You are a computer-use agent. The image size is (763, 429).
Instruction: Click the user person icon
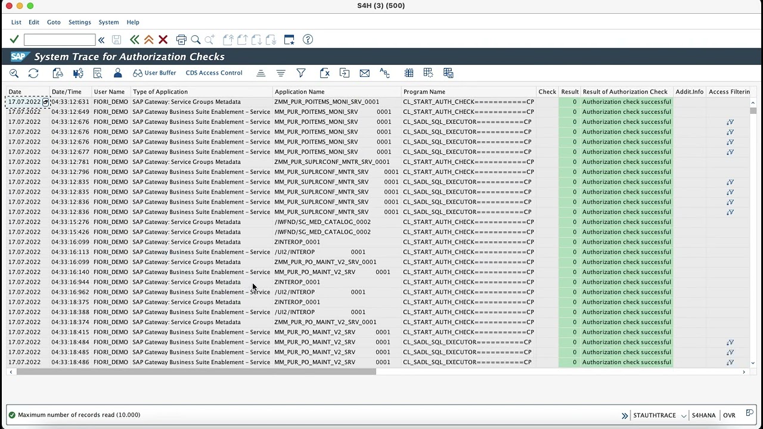(118, 73)
